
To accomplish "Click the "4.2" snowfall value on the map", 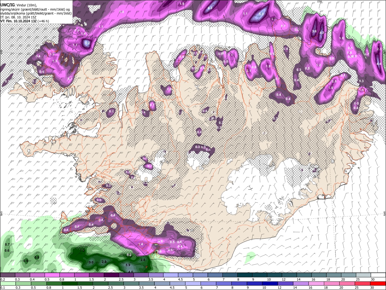I will click(x=321, y=33).
